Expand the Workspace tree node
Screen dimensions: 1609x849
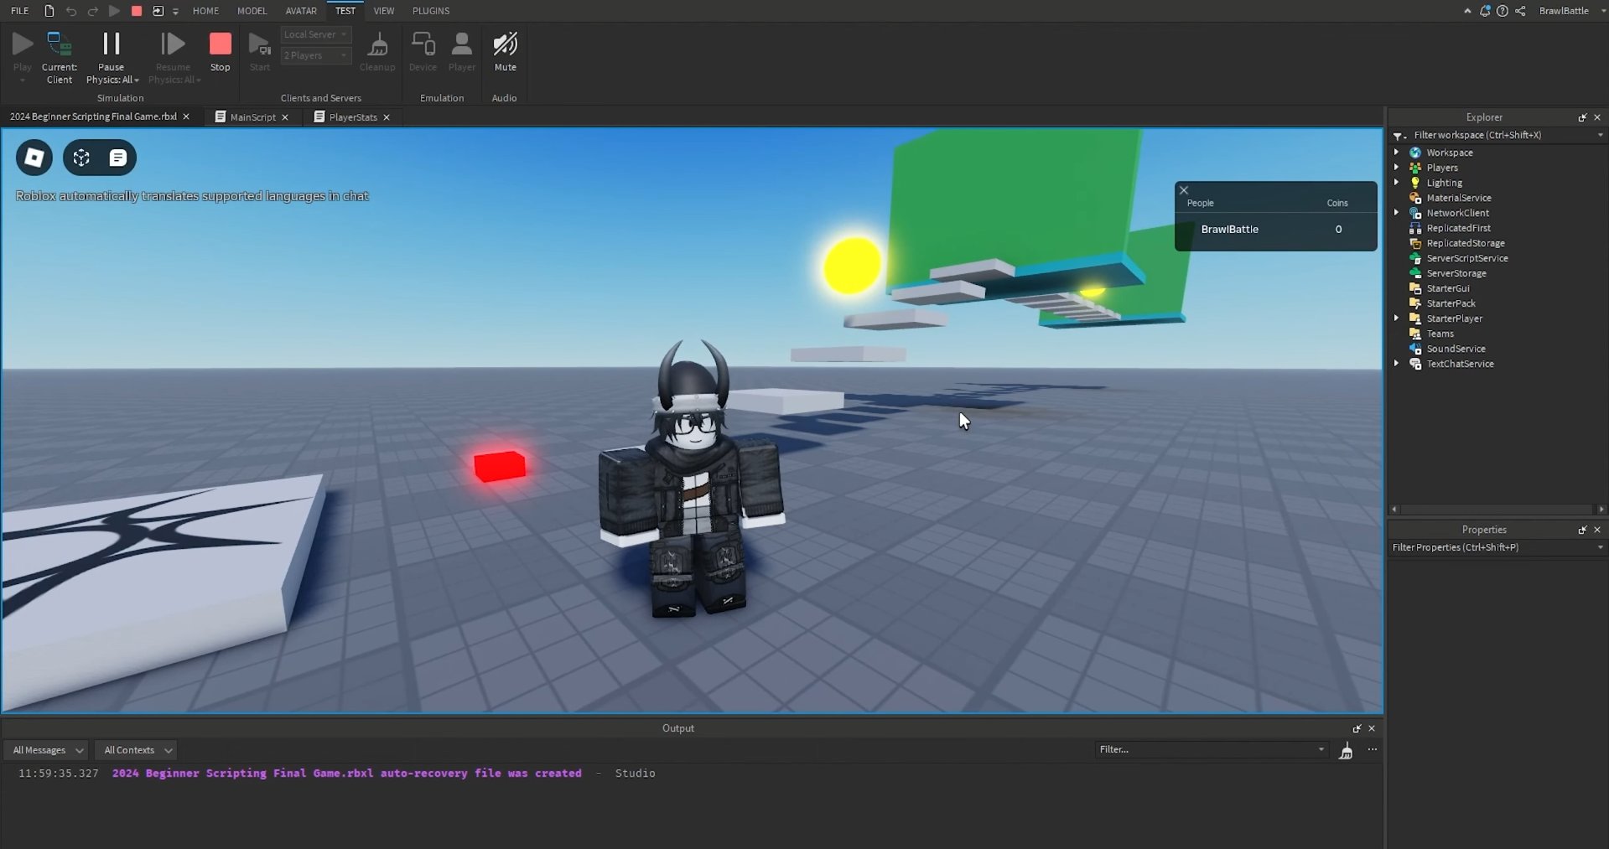1397,153
